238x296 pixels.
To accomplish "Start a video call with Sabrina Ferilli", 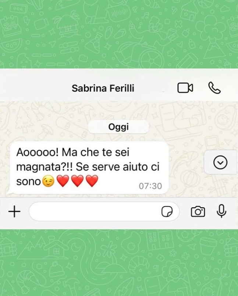I will [185, 88].
